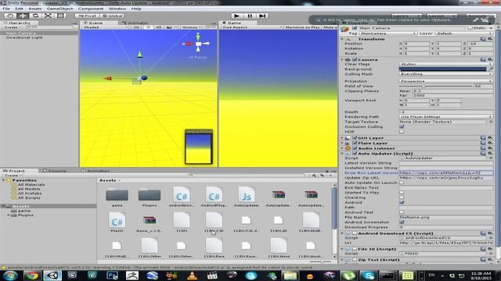501x281 pixels.
Task: Switch to the Animator tab
Action: coord(135,23)
